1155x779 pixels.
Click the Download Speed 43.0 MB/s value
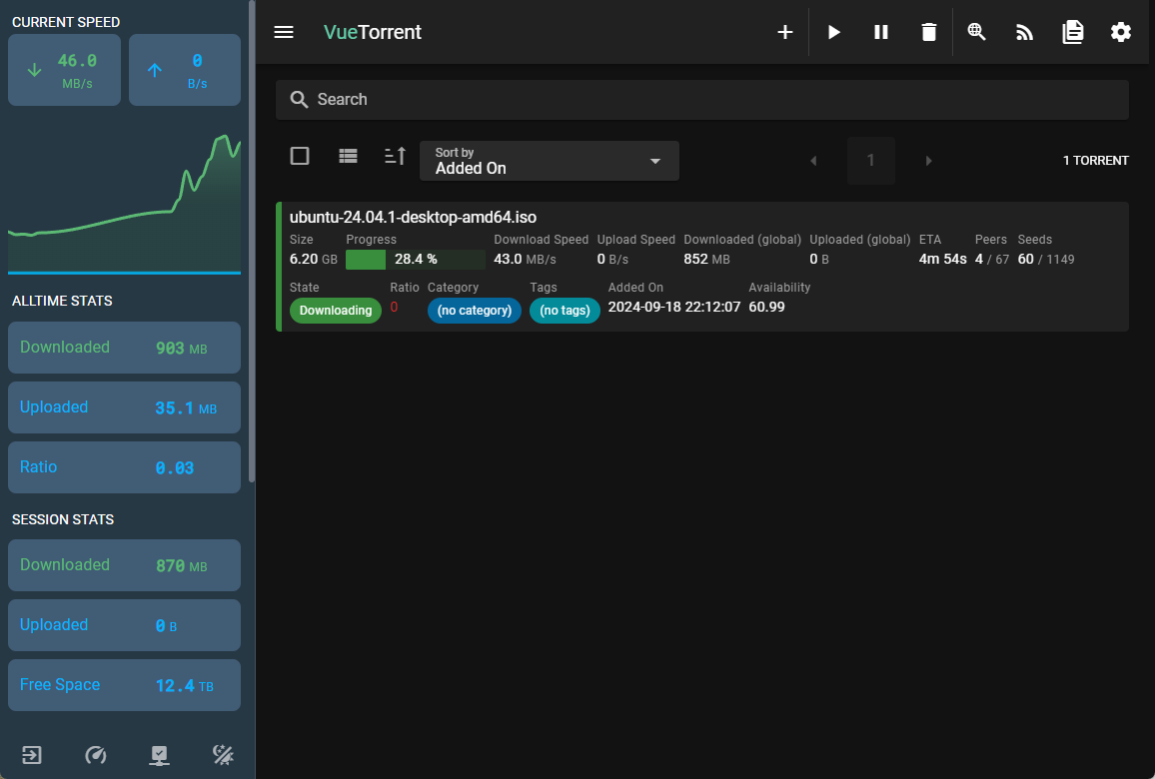click(525, 260)
